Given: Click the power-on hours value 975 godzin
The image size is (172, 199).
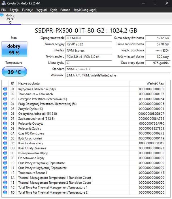Looking at the screenshot, I should (x=158, y=63).
